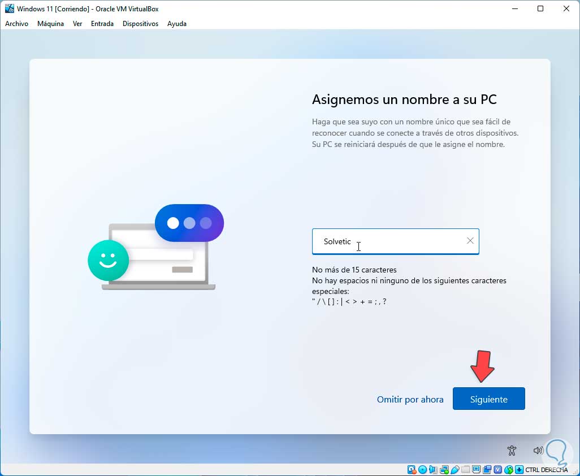Open the Máquina menu
The height and width of the screenshot is (476, 580).
(50, 24)
